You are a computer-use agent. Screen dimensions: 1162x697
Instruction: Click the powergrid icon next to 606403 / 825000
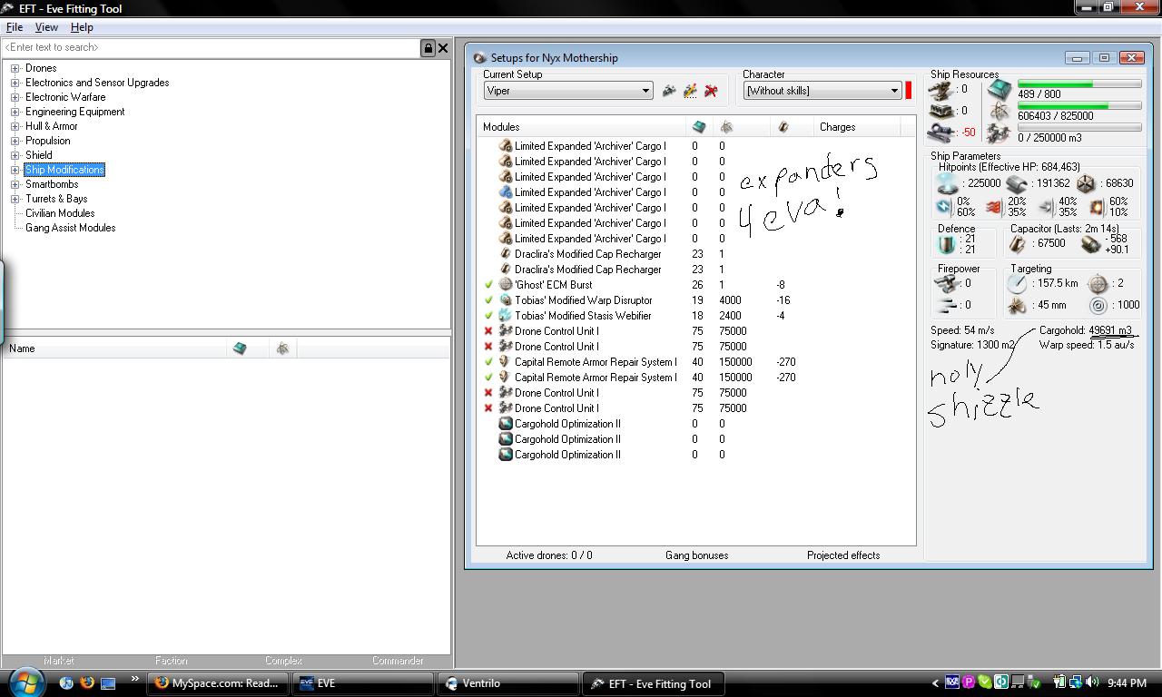(x=1000, y=112)
